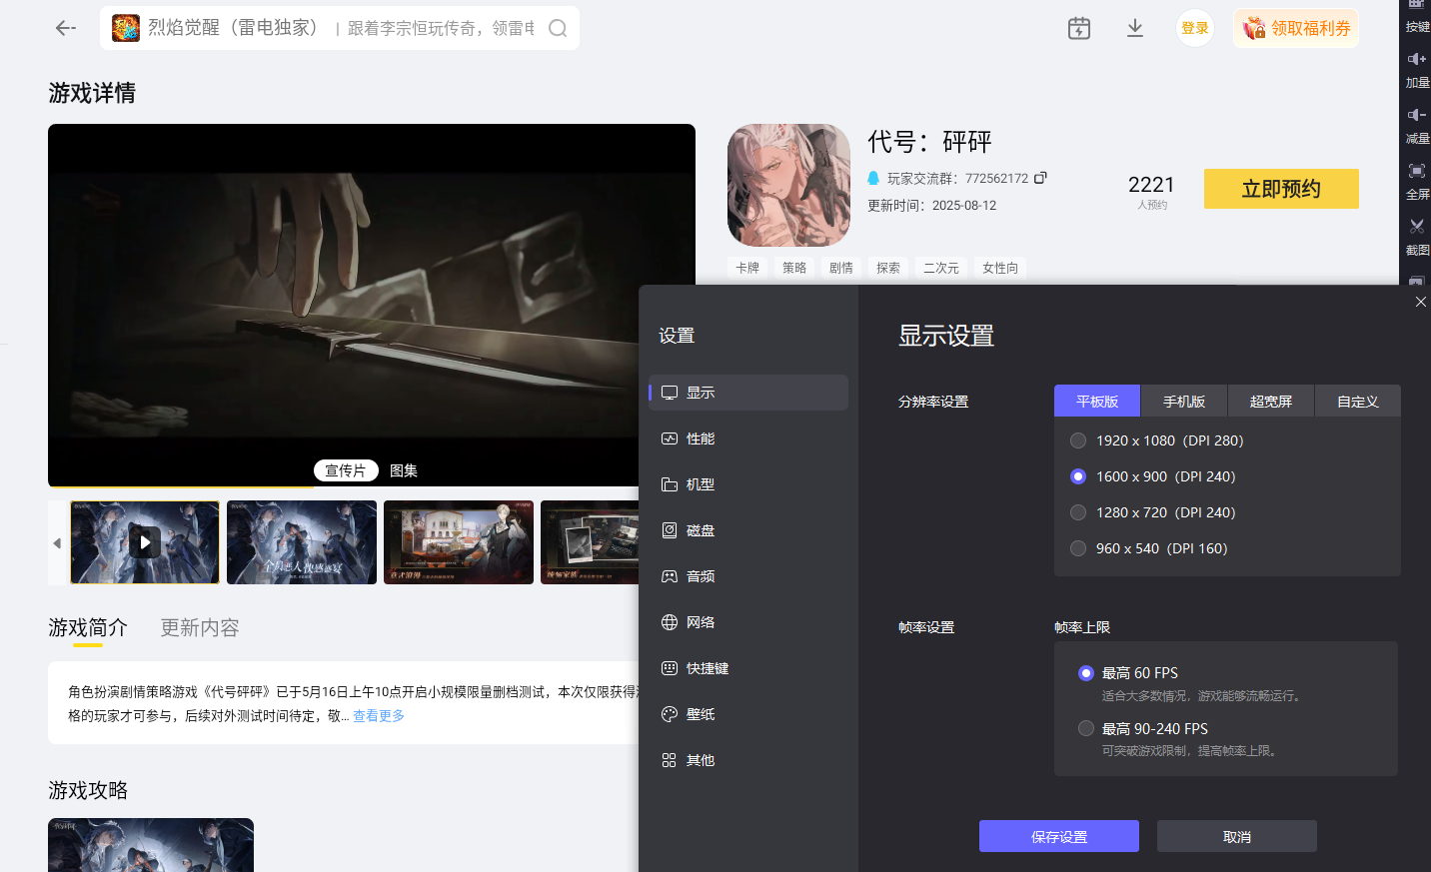Select 1920 x 1080 resolution option
The height and width of the screenshot is (872, 1431).
click(1078, 440)
